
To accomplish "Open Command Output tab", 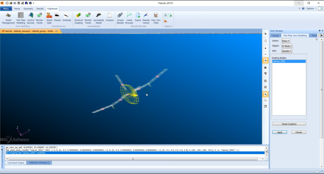I will click(16, 163).
